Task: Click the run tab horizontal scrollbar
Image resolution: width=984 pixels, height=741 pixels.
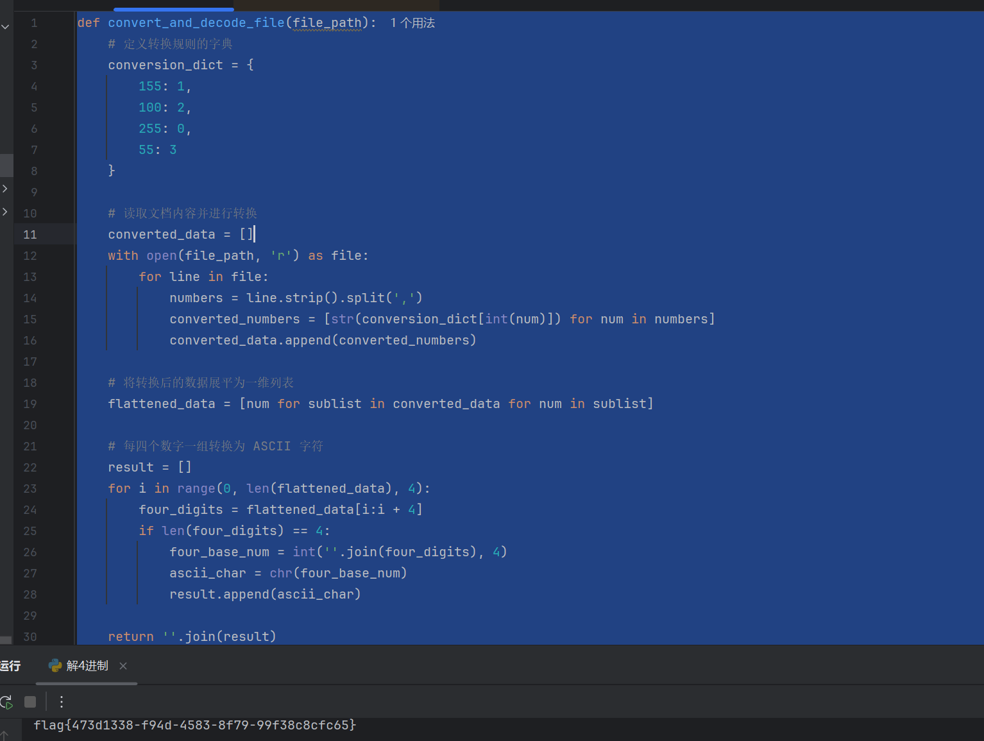Action: click(87, 683)
